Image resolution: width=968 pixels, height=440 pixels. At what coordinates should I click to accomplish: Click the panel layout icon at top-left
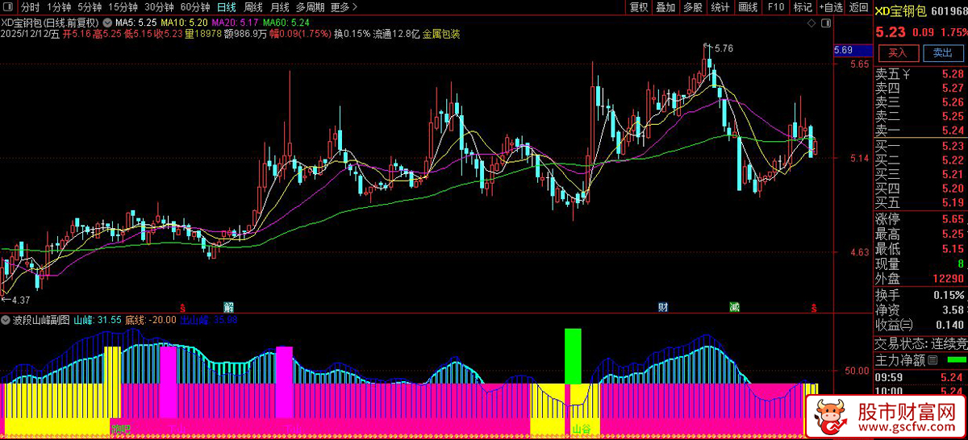point(8,7)
